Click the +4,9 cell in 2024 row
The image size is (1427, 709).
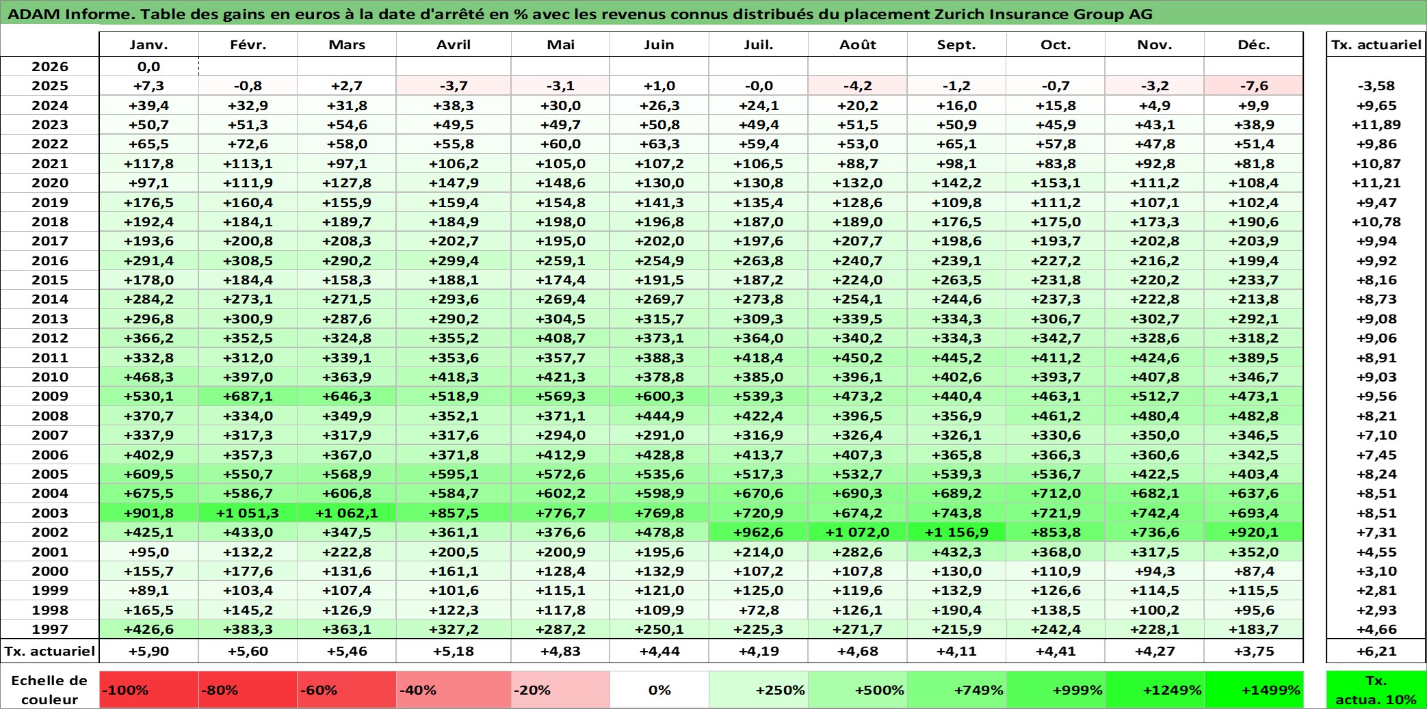[x=1155, y=105]
